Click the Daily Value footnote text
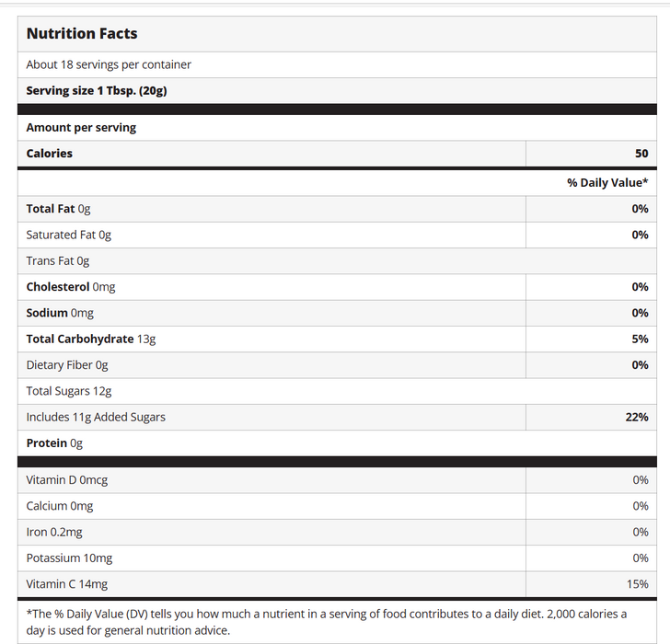The width and height of the screenshot is (670, 644). pos(327,622)
